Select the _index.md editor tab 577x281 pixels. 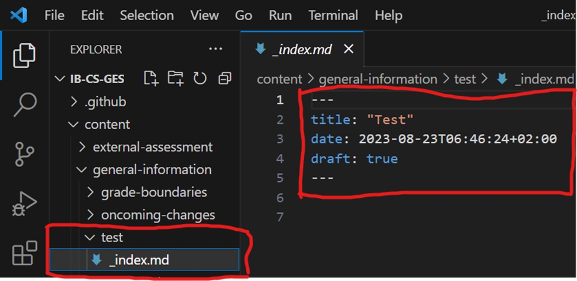pos(302,49)
